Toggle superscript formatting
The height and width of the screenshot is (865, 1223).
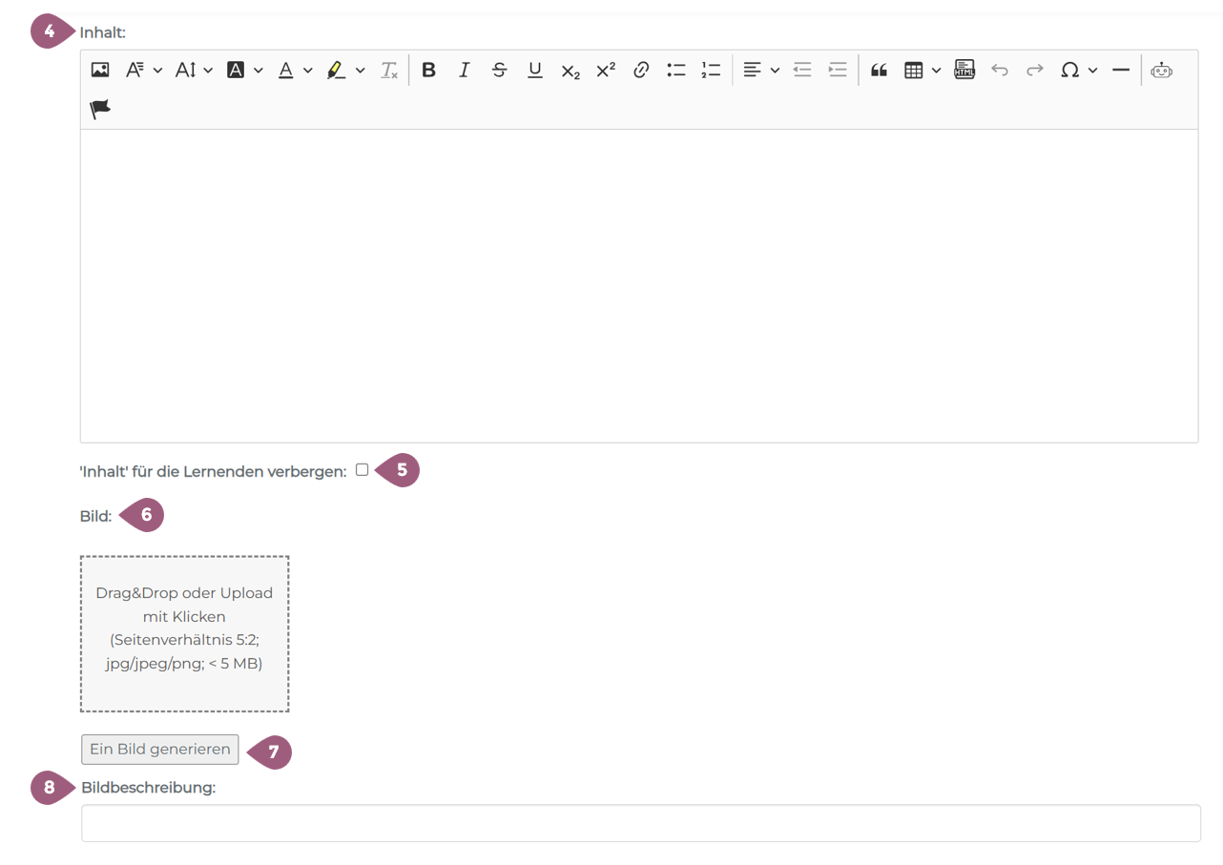(606, 70)
